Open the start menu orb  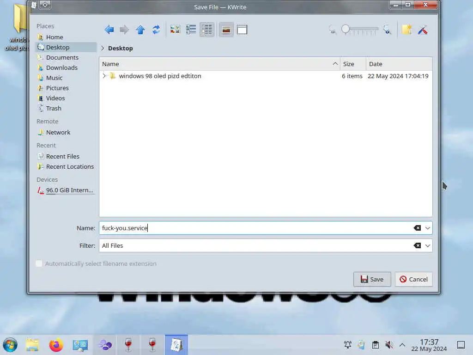[x=10, y=345]
